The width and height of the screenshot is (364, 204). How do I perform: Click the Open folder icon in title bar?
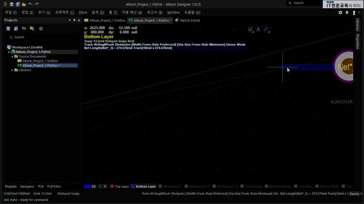pos(24,4)
